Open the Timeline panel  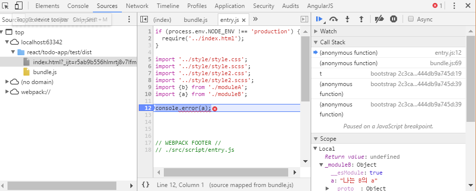(168, 6)
